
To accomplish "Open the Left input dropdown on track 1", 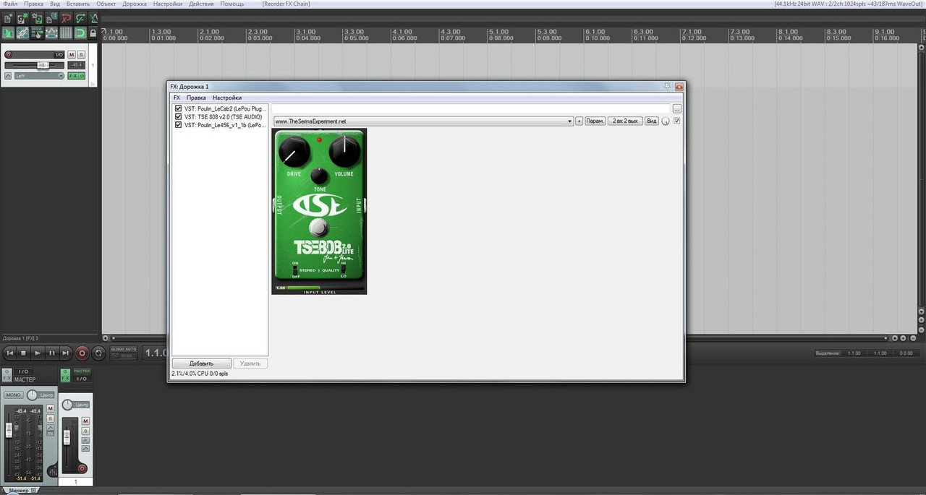I will point(39,76).
